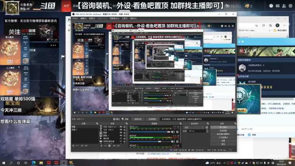
Task: Open 麦克风/Aux audio settings gear
Action: [x=177, y=132]
